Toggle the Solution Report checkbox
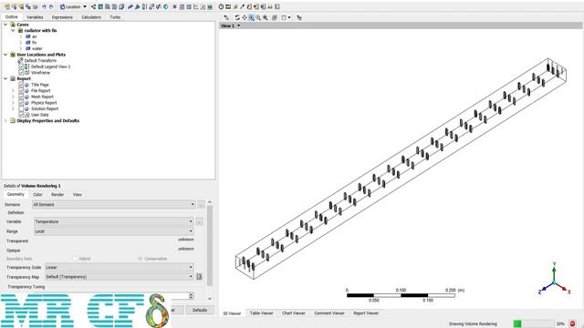 [x=21, y=108]
